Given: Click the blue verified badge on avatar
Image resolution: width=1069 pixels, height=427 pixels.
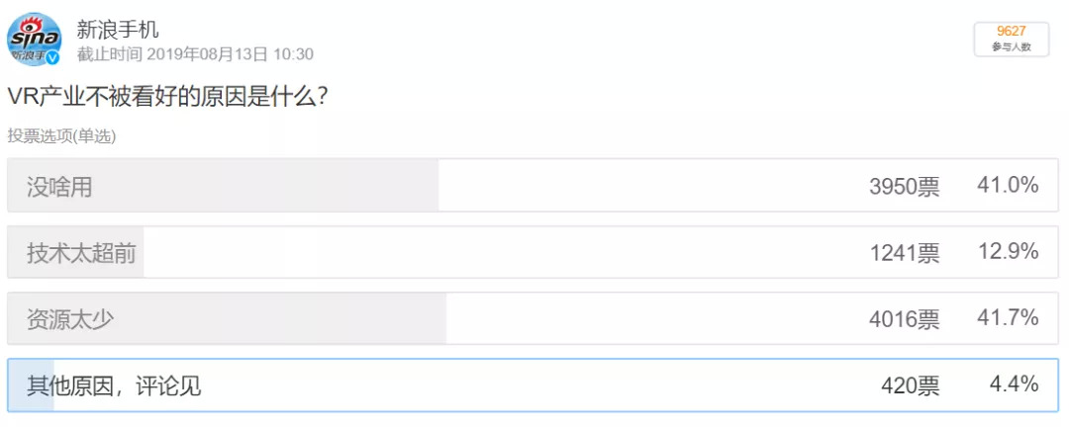Looking at the screenshot, I should point(53,58).
